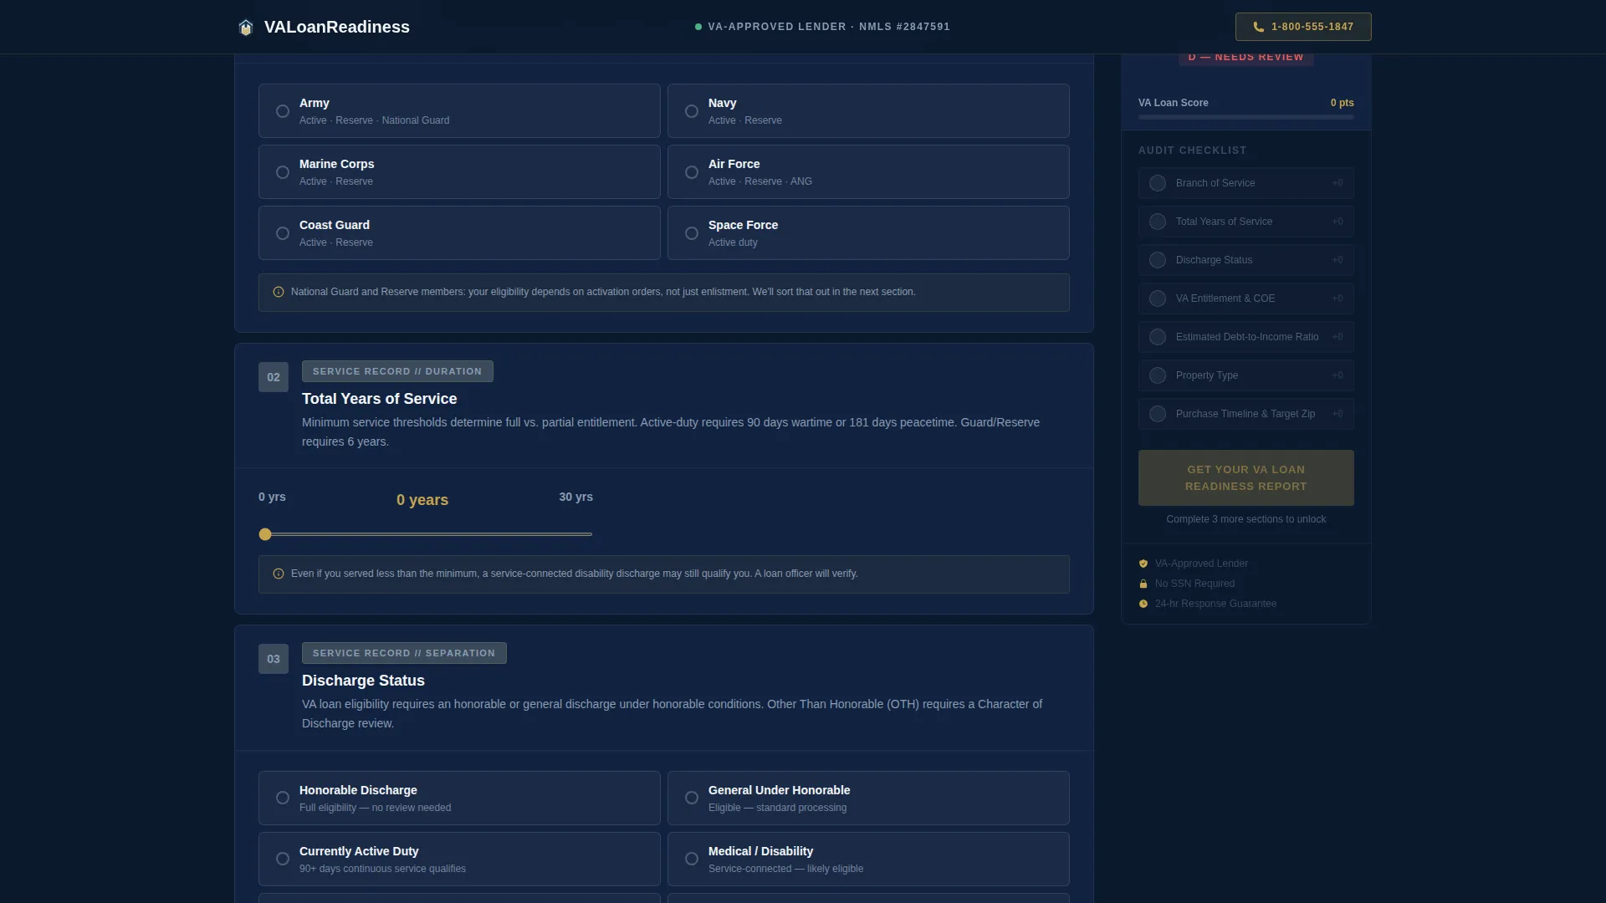
Task: Click Total Years of Service checklist item
Action: pos(1245,222)
